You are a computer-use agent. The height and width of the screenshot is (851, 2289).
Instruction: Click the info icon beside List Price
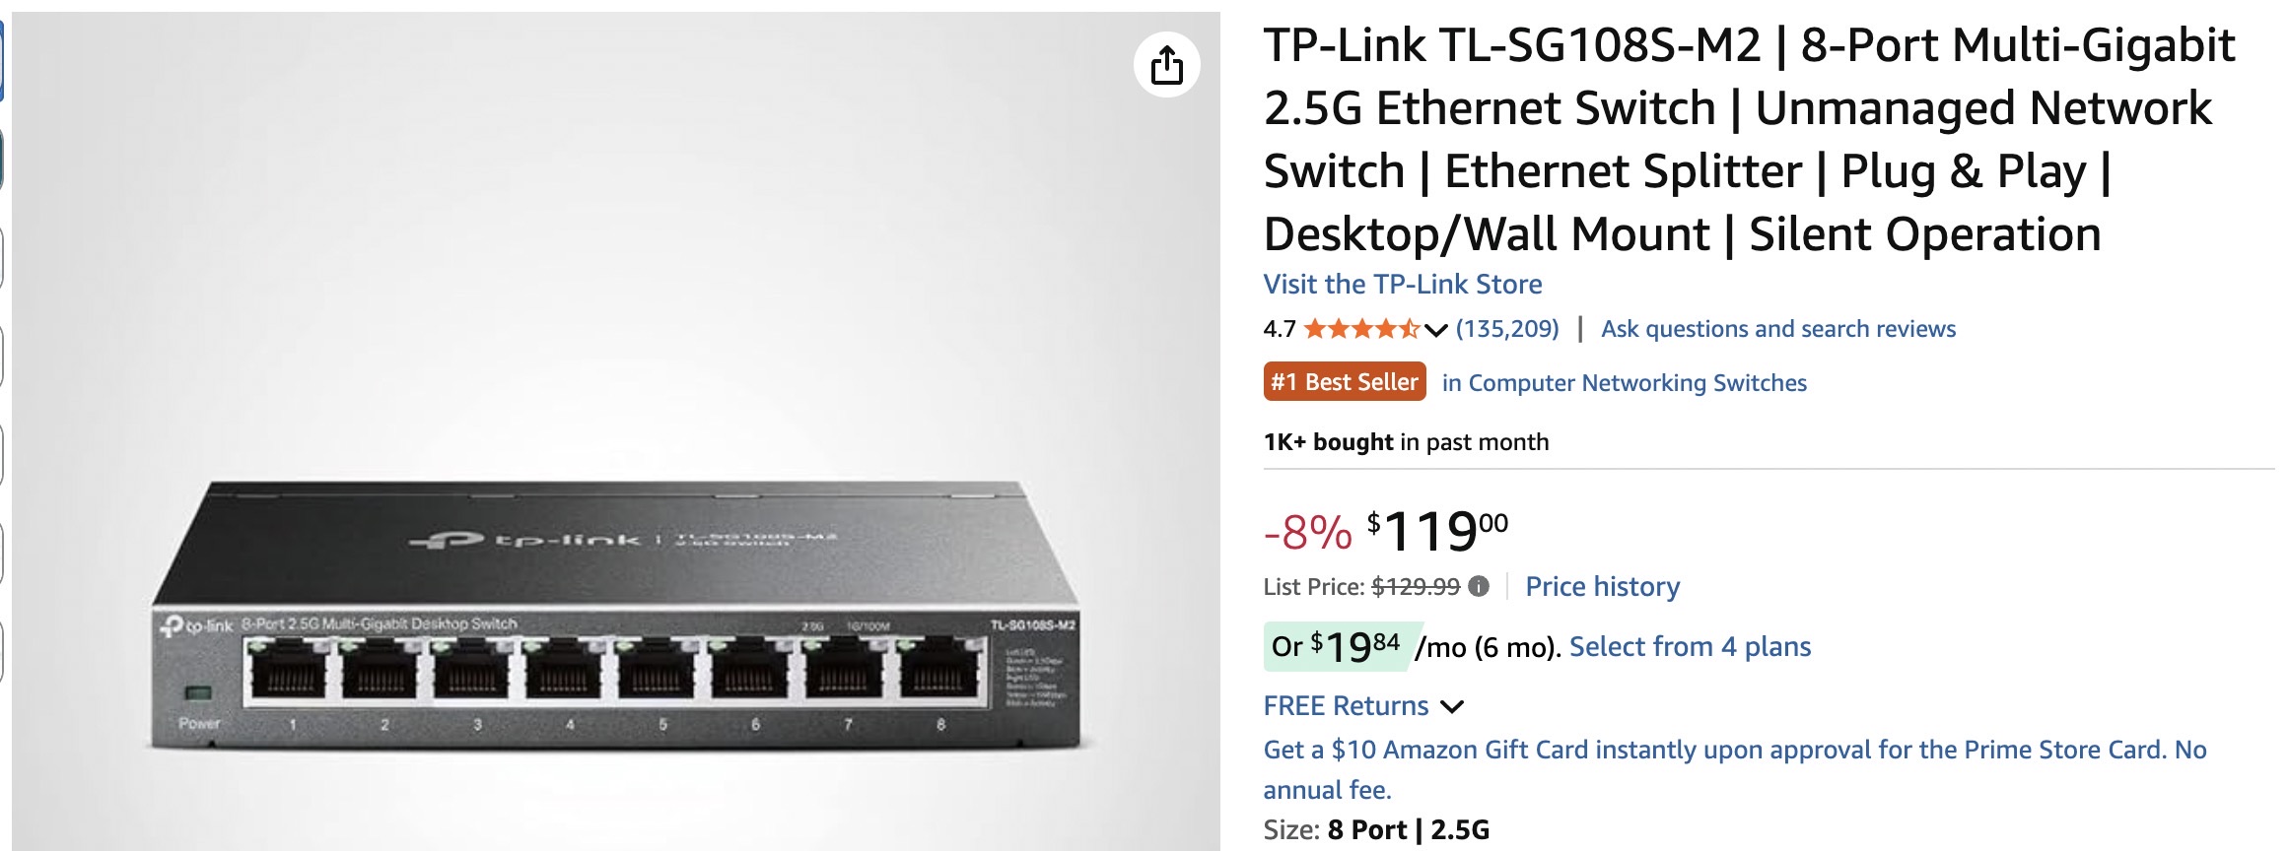click(1479, 587)
